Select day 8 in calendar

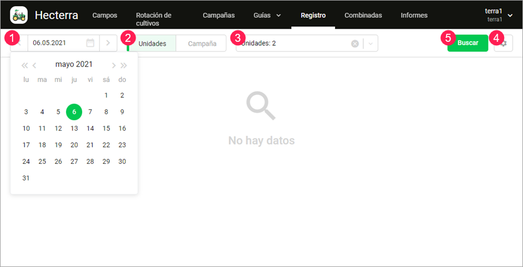(x=106, y=112)
